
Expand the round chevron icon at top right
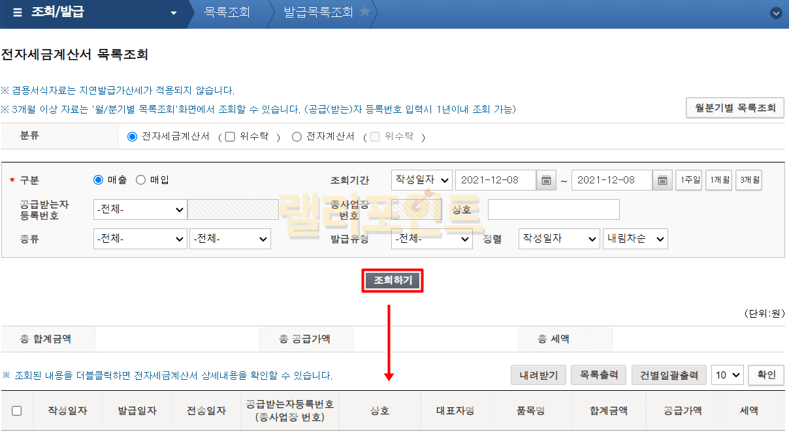(x=776, y=13)
